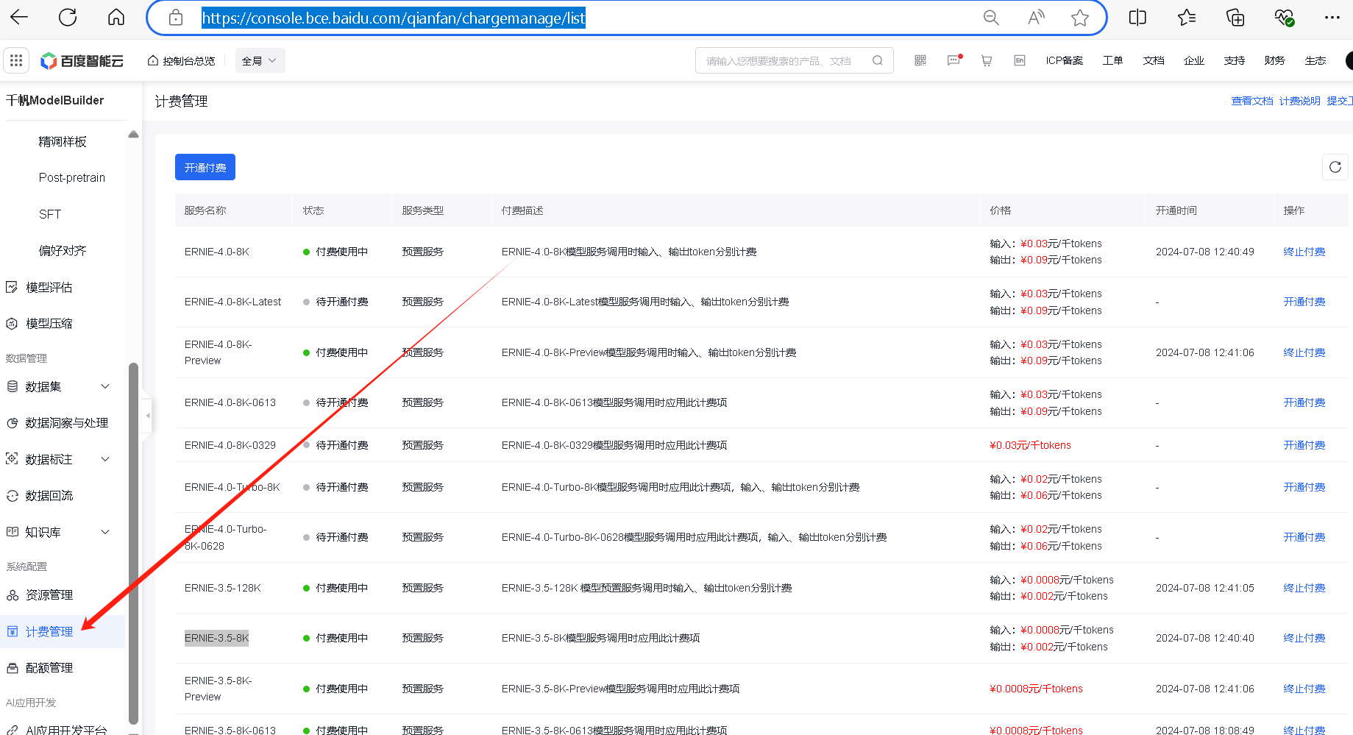Click the browser address bar URL

(394, 18)
